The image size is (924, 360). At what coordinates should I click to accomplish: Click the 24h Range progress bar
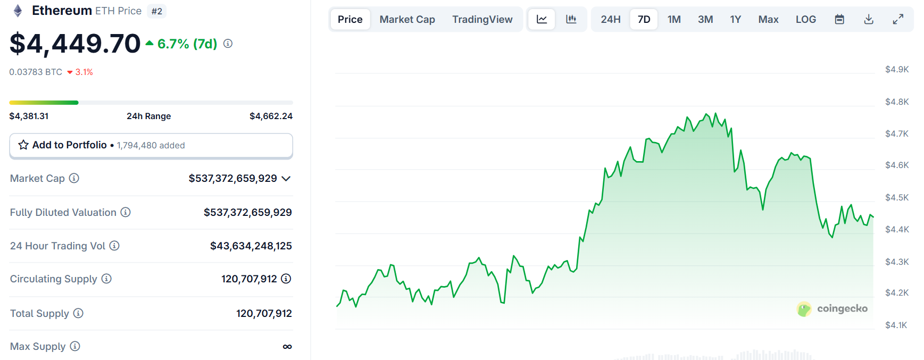pyautogui.click(x=151, y=103)
